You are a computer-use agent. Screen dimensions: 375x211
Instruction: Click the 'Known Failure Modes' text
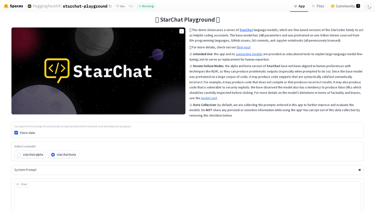(208, 66)
